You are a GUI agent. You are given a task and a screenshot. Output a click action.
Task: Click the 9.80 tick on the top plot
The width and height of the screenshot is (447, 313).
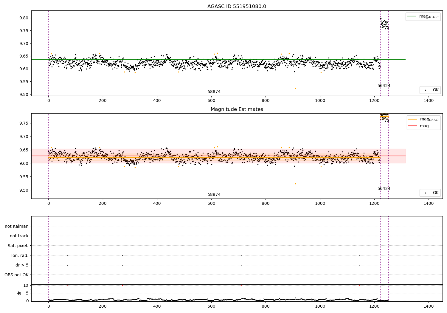pyautogui.click(x=24, y=18)
